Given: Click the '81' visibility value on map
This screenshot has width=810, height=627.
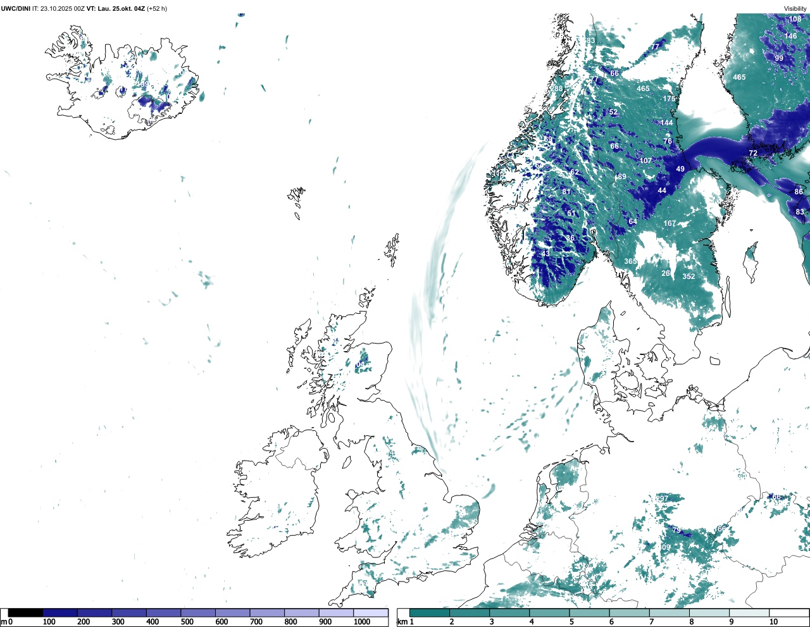Looking at the screenshot, I should click(x=566, y=192).
